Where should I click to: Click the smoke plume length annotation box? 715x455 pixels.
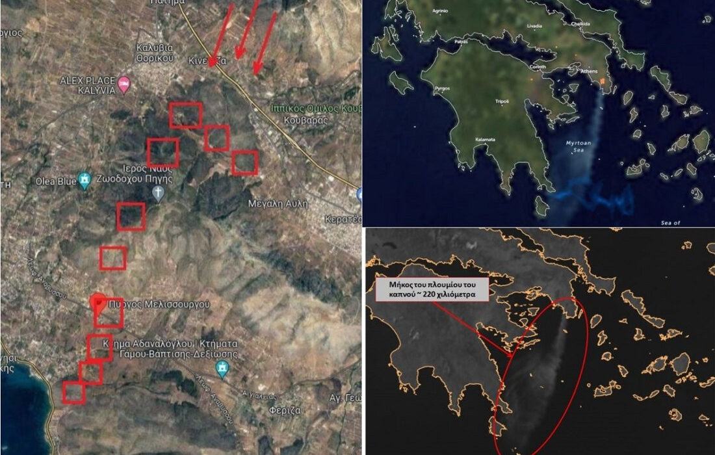point(432,289)
